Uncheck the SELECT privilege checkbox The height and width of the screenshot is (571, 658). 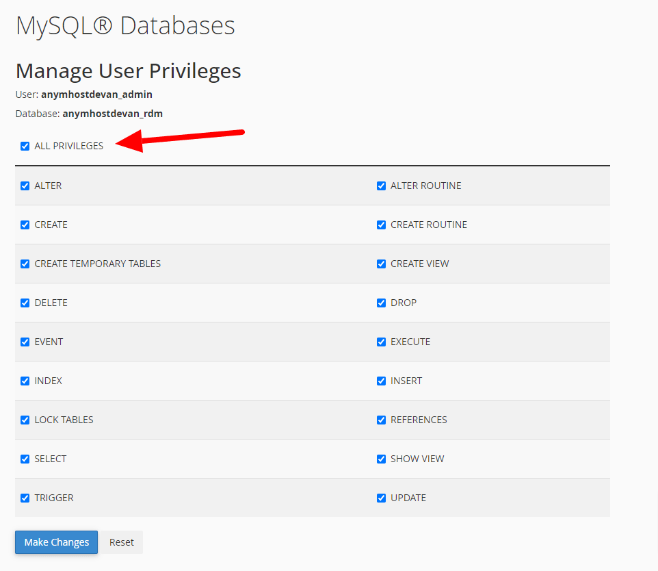click(25, 459)
